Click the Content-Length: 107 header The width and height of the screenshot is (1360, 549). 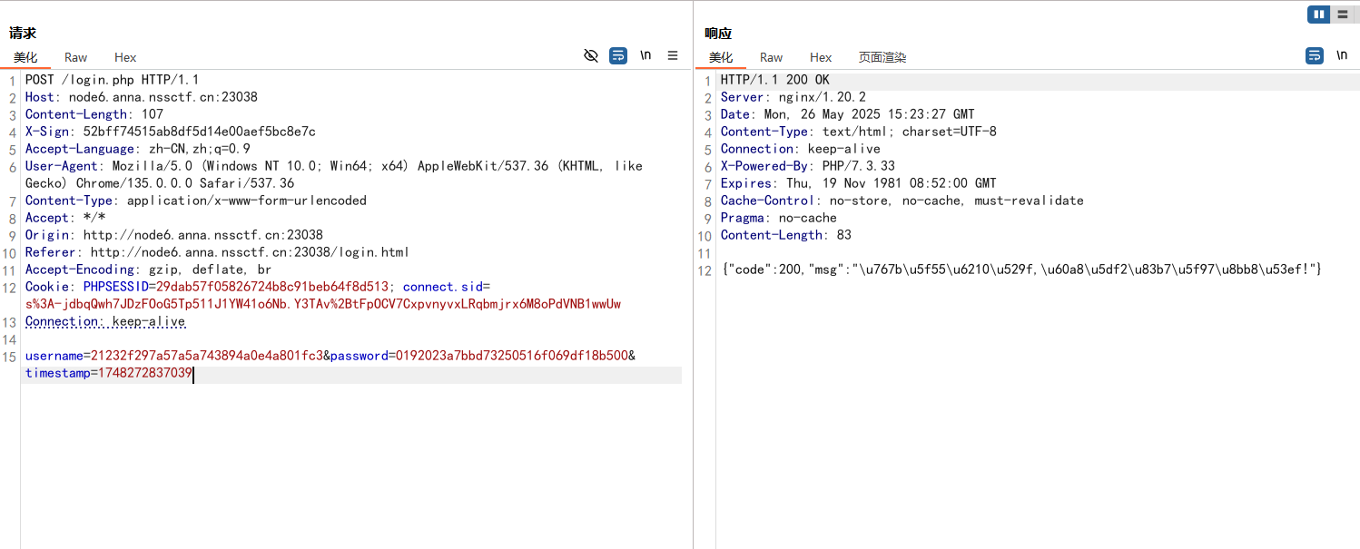coord(94,114)
